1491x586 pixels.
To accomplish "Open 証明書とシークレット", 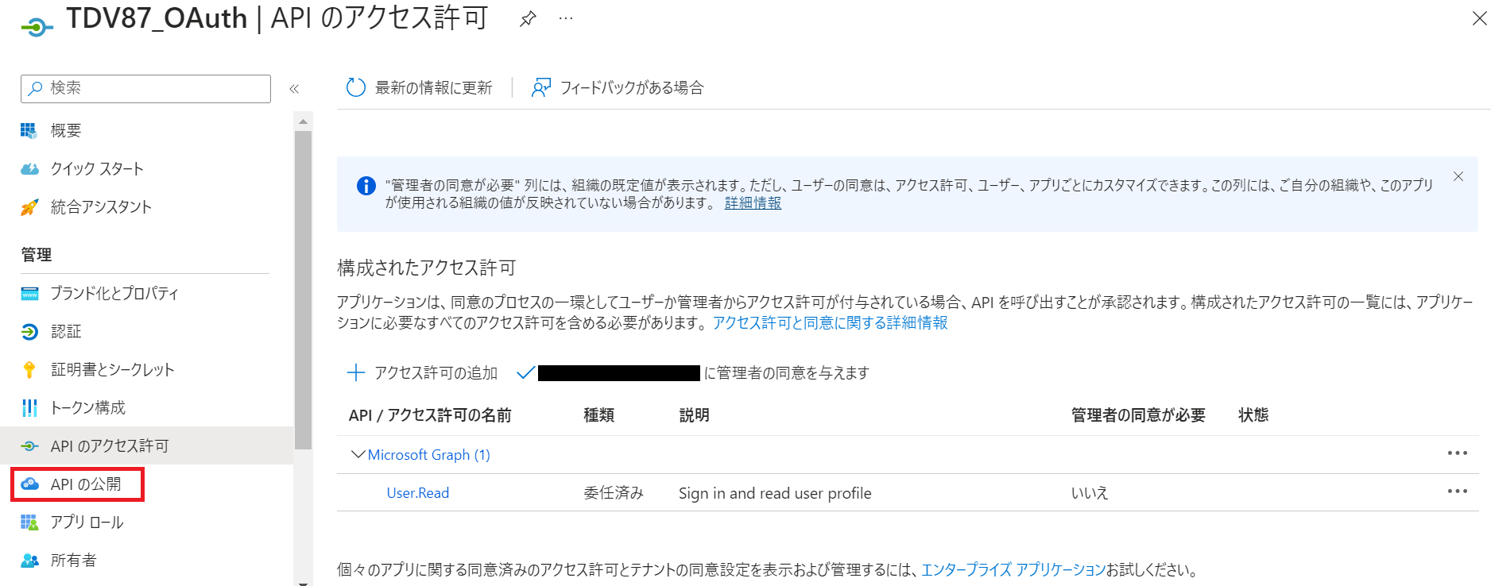I will (112, 370).
